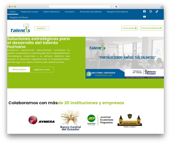Click the Explorar Cursos button

tap(42, 69)
